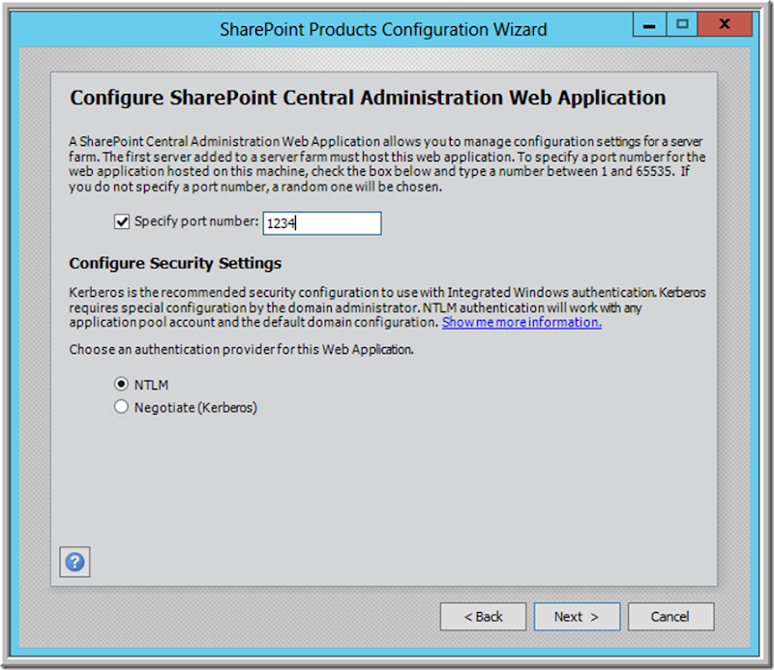Click the Configure SharePoint Central Administration Web Application heading

tap(368, 98)
